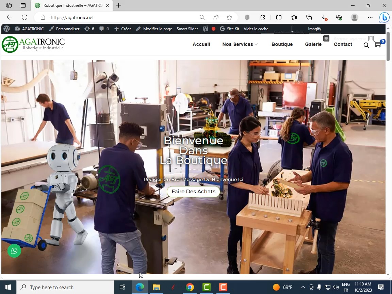Viewport: 392px width, 294px height.
Task: Open the Bing Copilot sidebar icon
Action: tap(384, 17)
